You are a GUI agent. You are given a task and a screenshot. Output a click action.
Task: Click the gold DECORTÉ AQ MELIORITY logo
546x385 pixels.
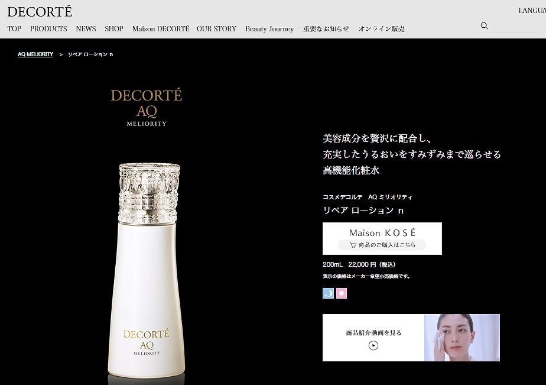147,107
